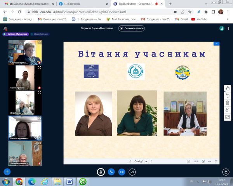Toggle the webcam sharing button

[x=122, y=171]
